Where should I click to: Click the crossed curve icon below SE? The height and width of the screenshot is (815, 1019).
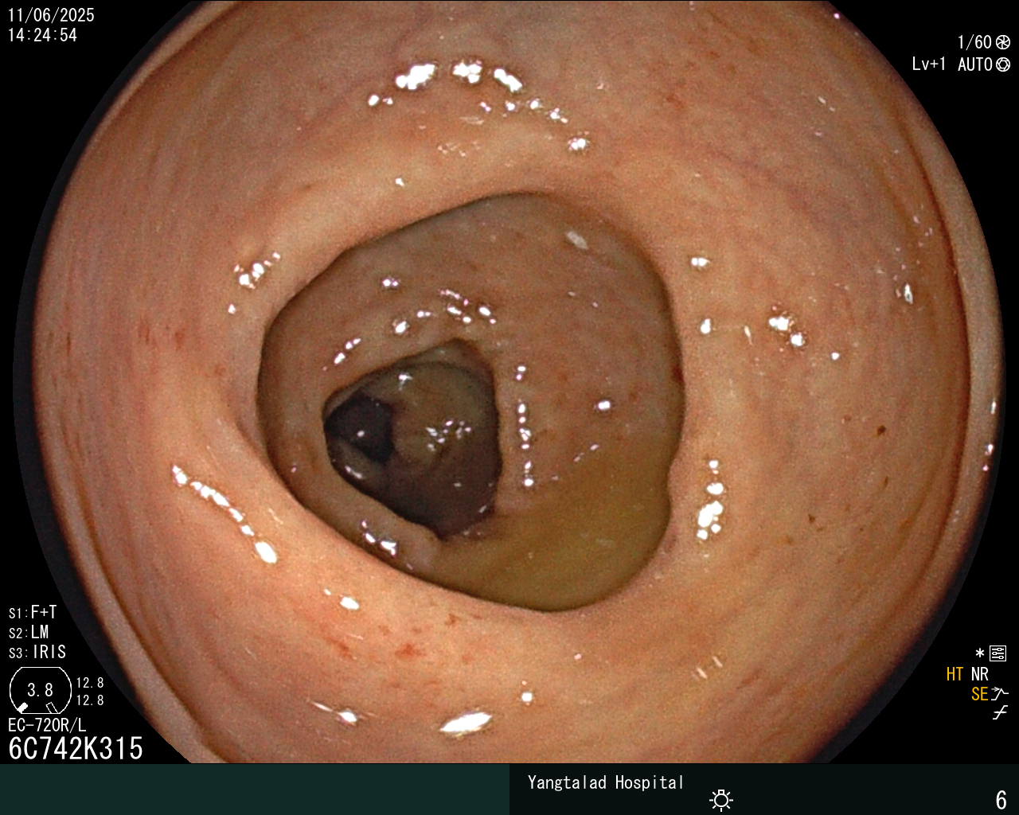pyautogui.click(x=1000, y=713)
